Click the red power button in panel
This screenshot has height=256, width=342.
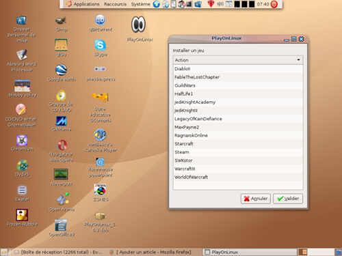coord(274,4)
